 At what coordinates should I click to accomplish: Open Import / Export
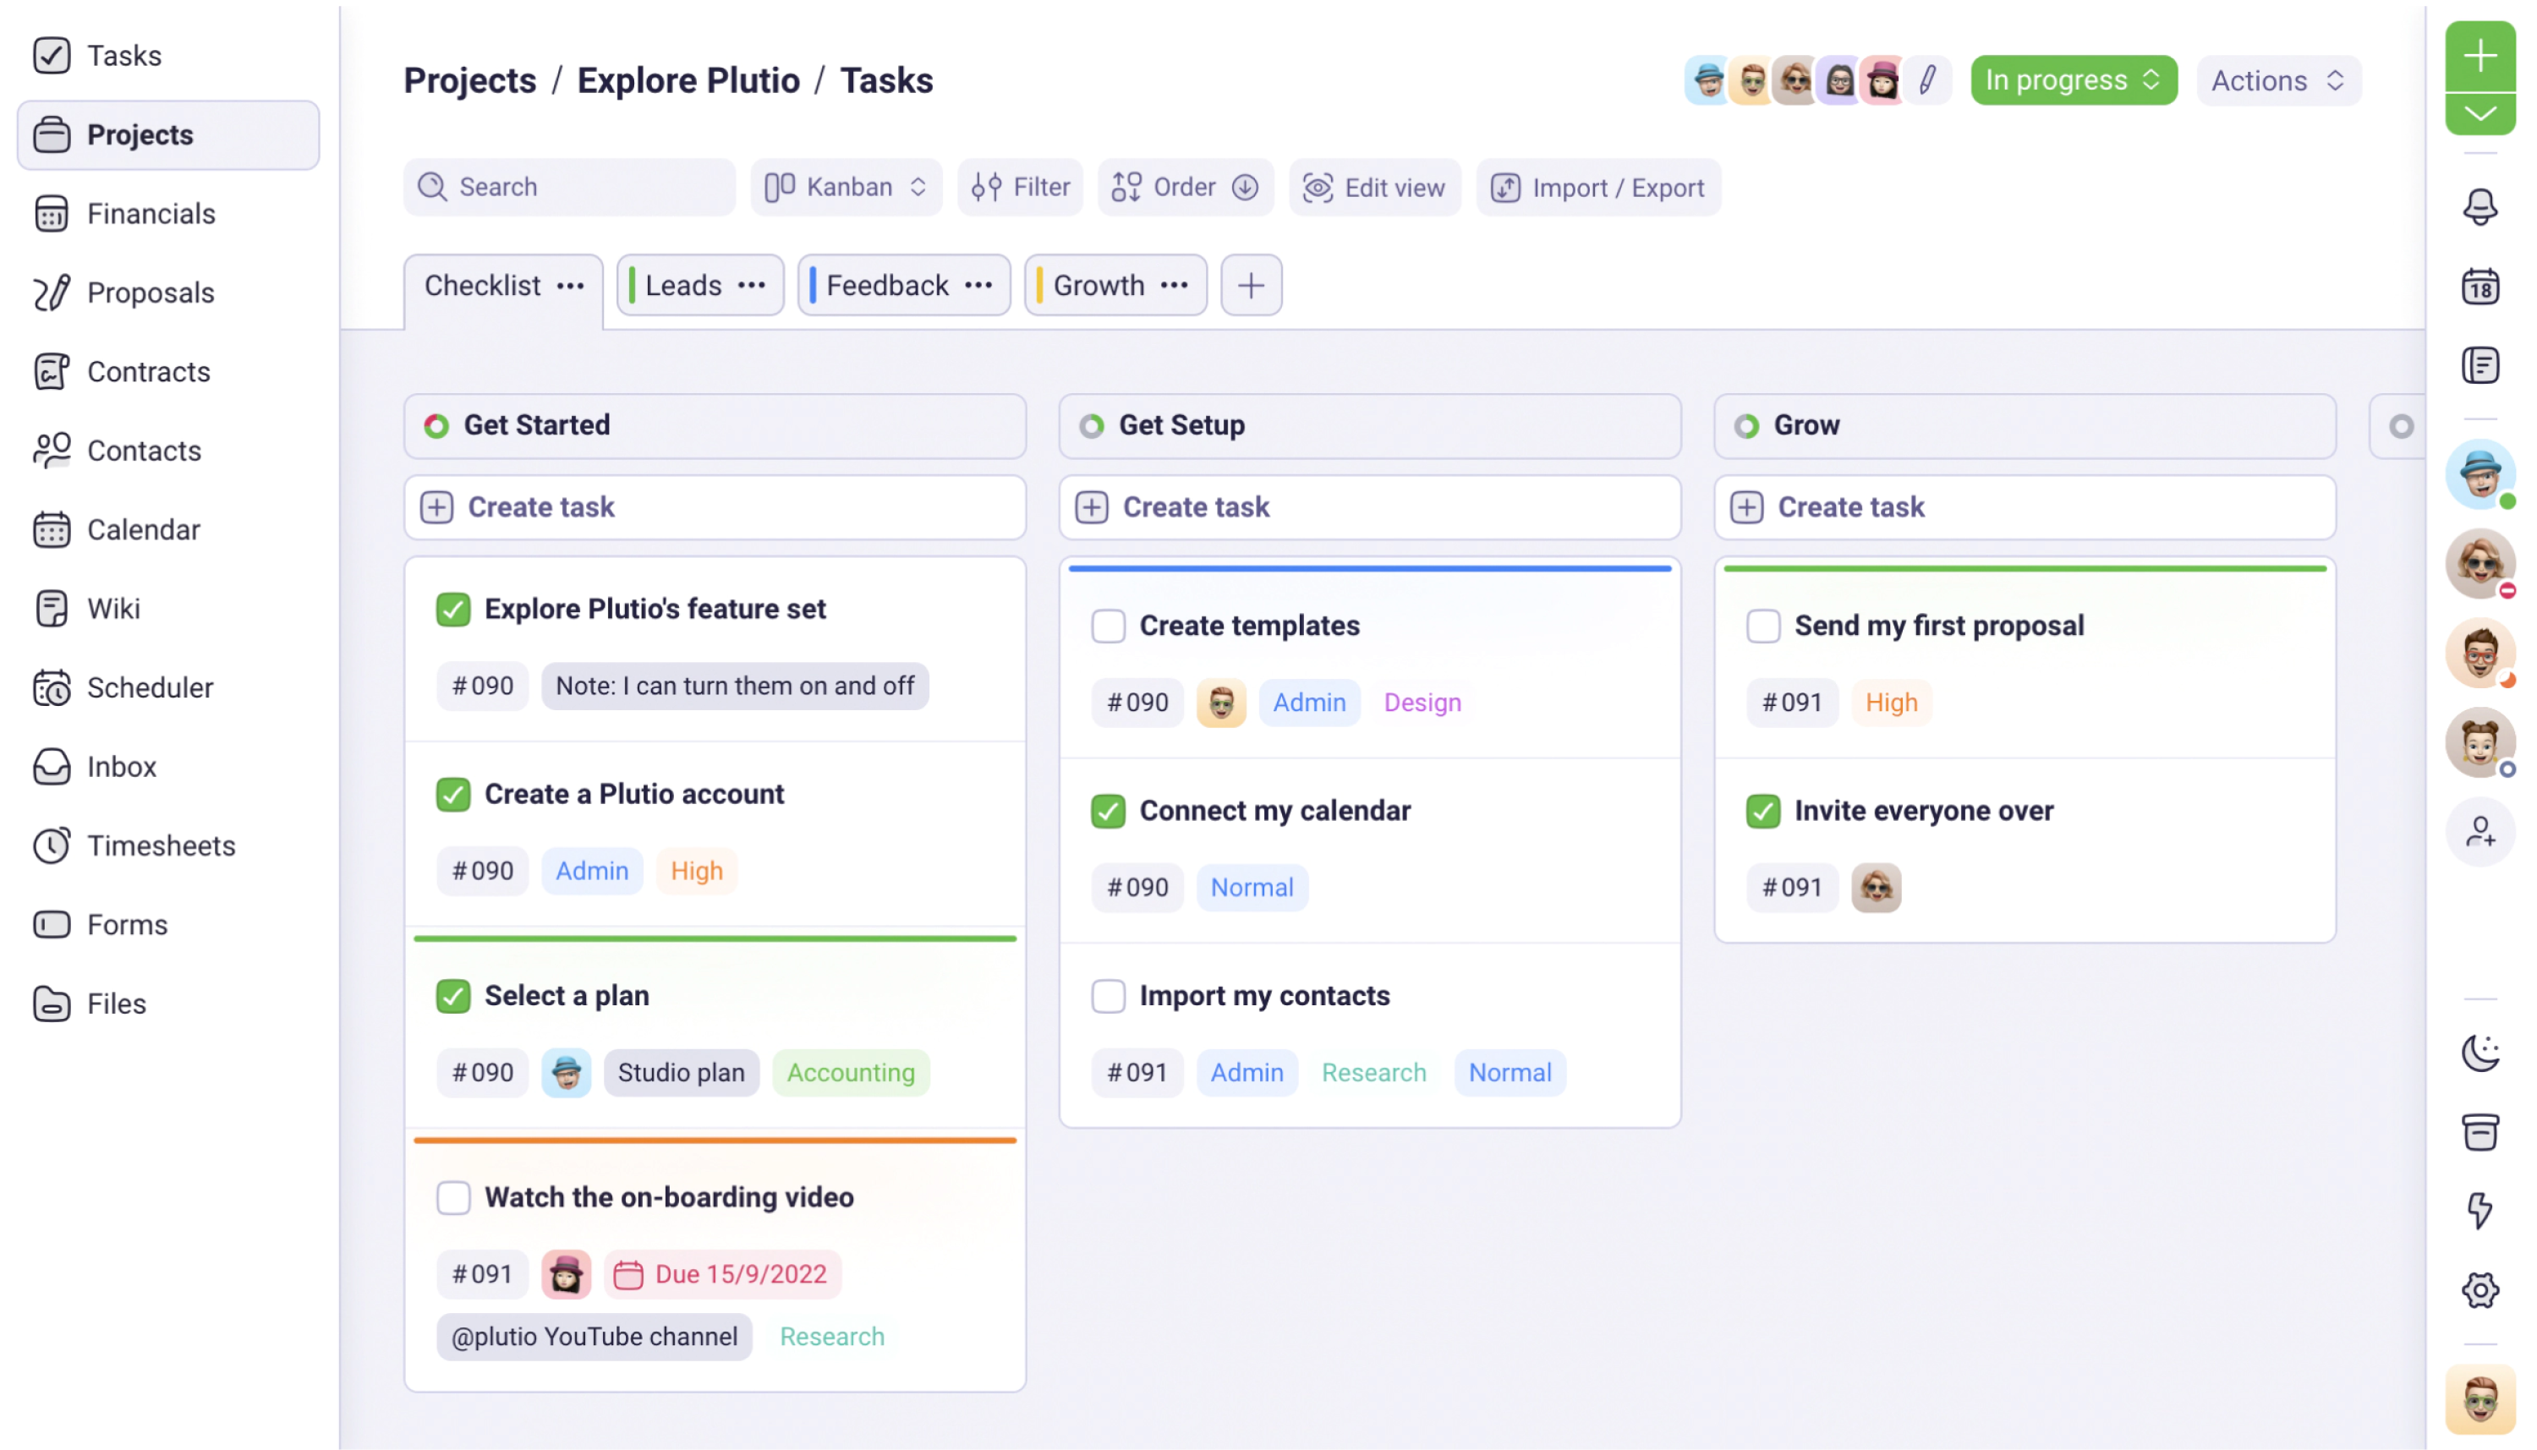tap(1597, 187)
